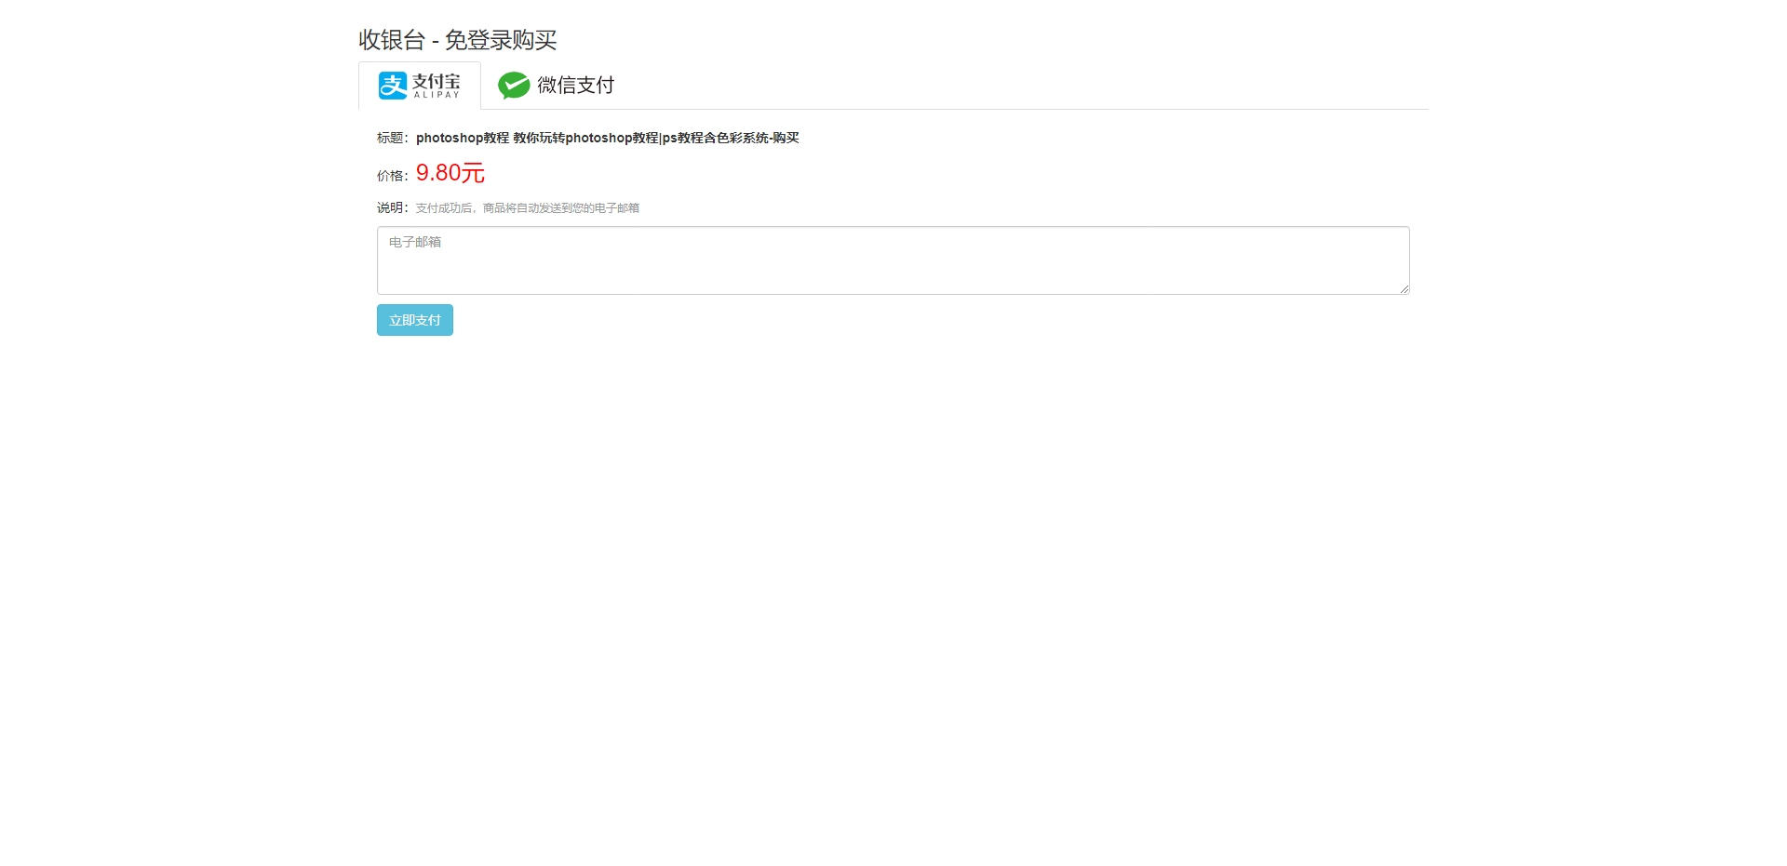Click the 电子邮箱 placeholder text

(x=415, y=242)
